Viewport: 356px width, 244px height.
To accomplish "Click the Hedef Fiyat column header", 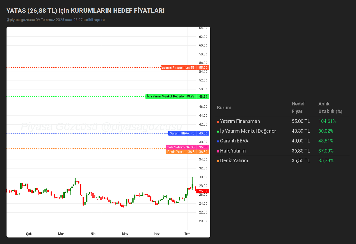I will pos(298,107).
